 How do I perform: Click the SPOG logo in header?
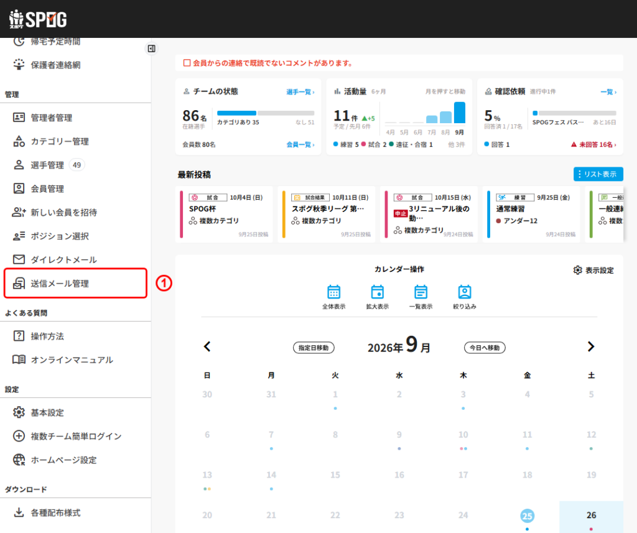point(38,19)
